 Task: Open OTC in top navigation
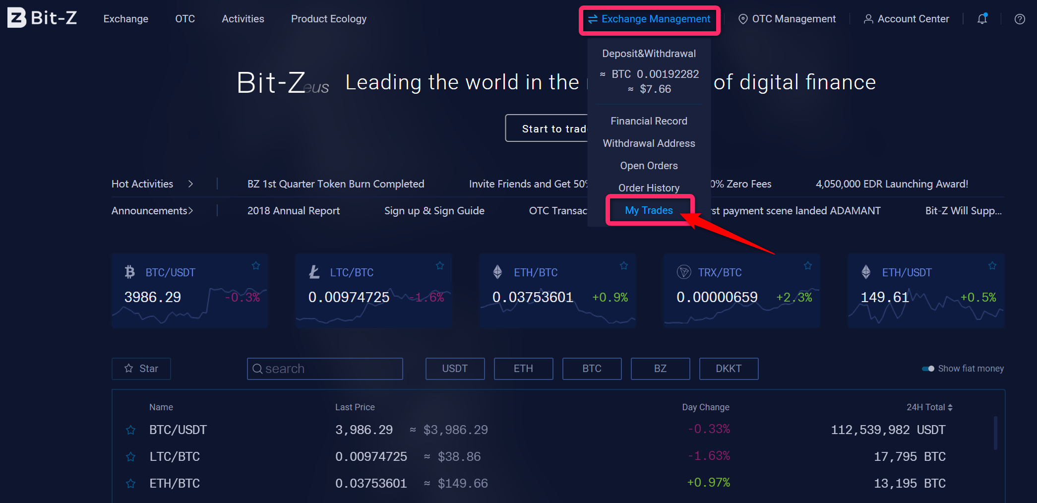coord(185,19)
